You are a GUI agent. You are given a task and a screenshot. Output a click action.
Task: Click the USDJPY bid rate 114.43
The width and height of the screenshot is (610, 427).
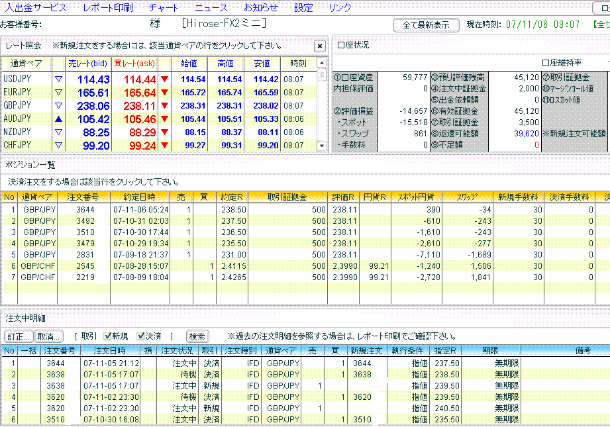point(93,79)
